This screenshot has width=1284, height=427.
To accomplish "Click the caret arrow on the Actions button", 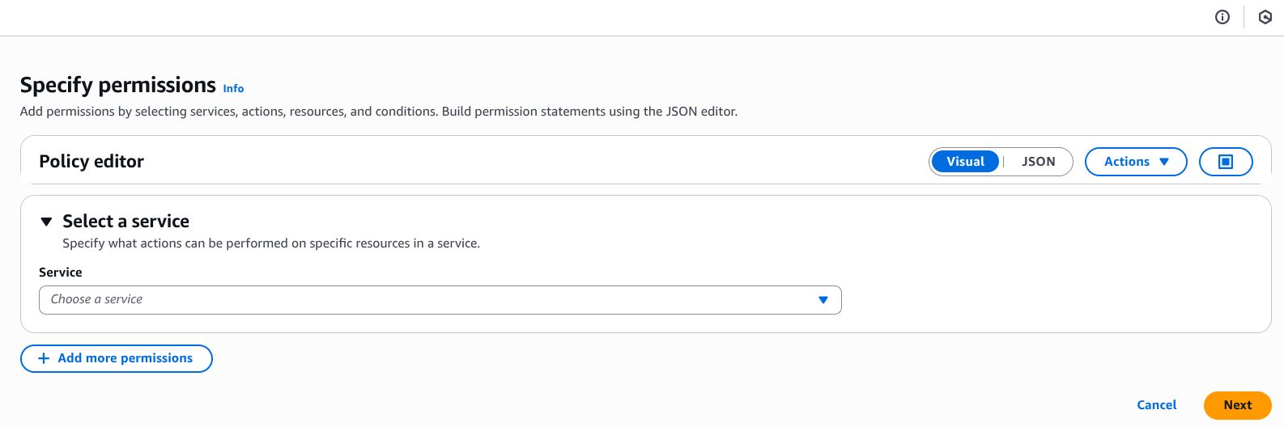I will pyautogui.click(x=1164, y=162).
